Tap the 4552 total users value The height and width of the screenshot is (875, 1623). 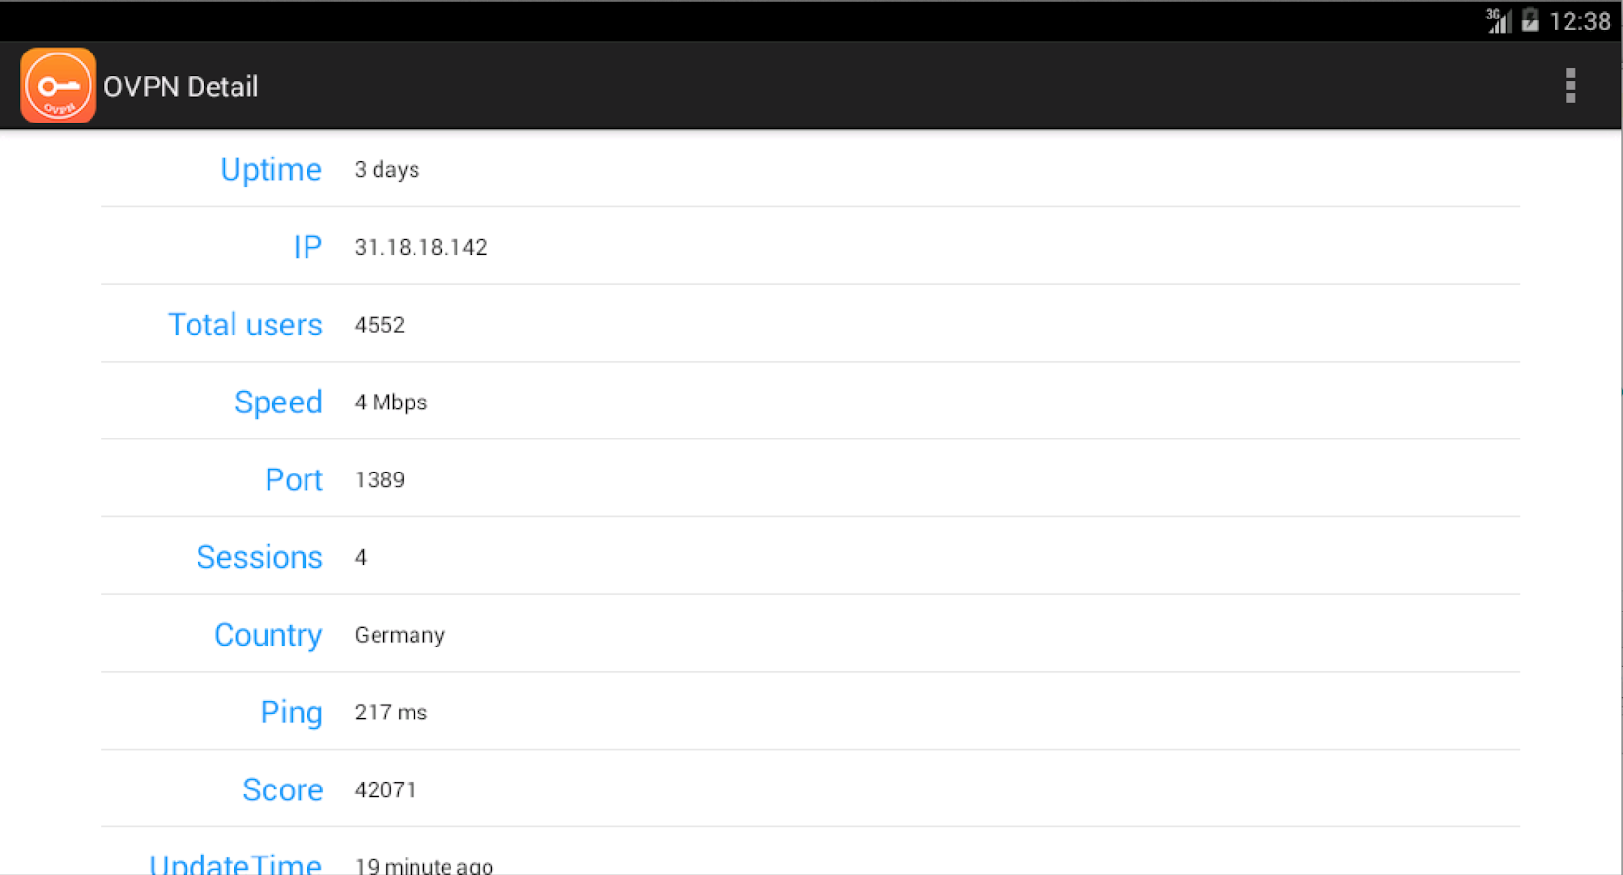(x=379, y=325)
